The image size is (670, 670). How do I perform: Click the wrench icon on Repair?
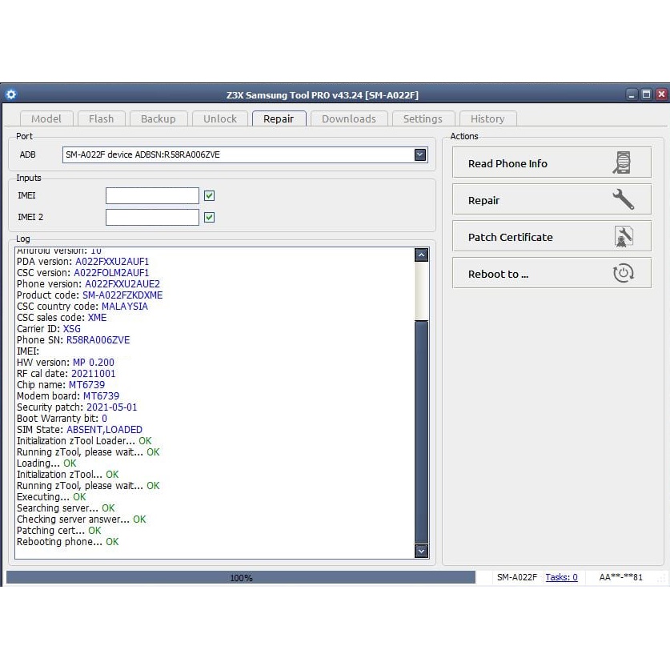coord(623,199)
